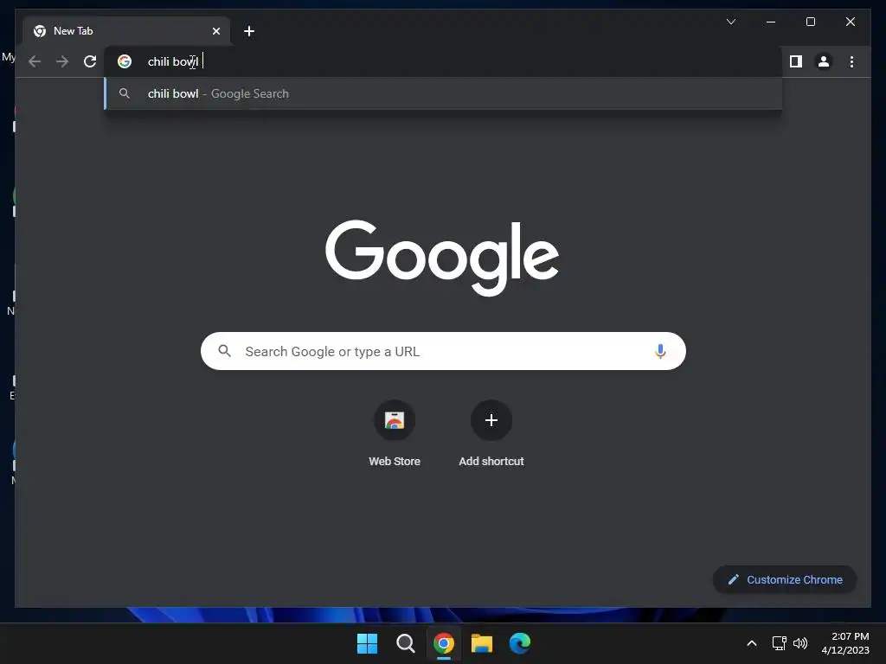This screenshot has height=664, width=886.
Task: Click the Google logo on the page
Action: point(442,258)
